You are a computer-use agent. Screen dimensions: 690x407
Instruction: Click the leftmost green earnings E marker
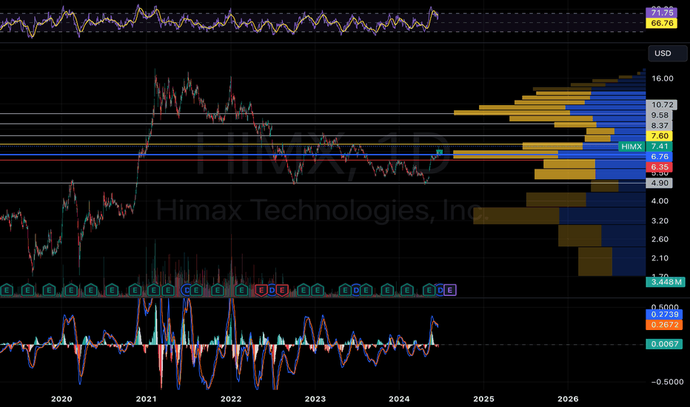coord(7,290)
